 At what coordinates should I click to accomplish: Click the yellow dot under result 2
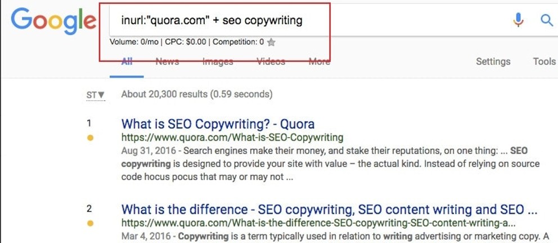pos(90,223)
